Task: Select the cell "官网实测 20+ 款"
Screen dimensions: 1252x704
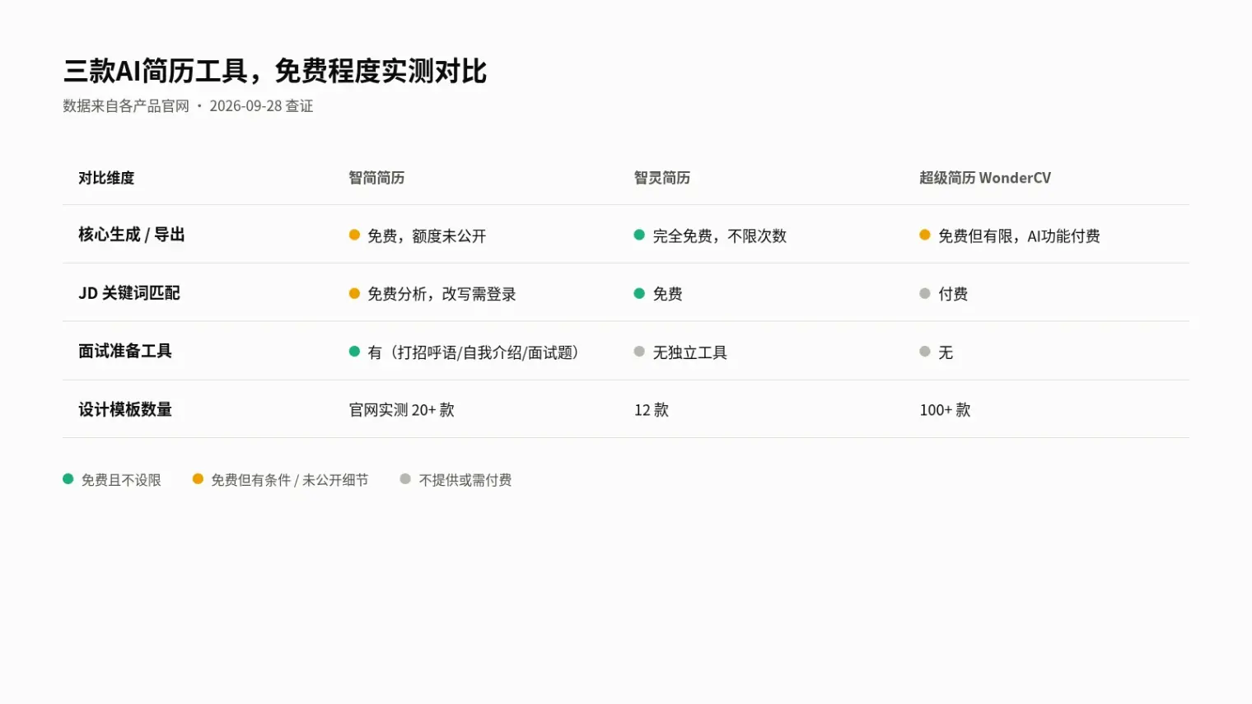Action: (401, 410)
